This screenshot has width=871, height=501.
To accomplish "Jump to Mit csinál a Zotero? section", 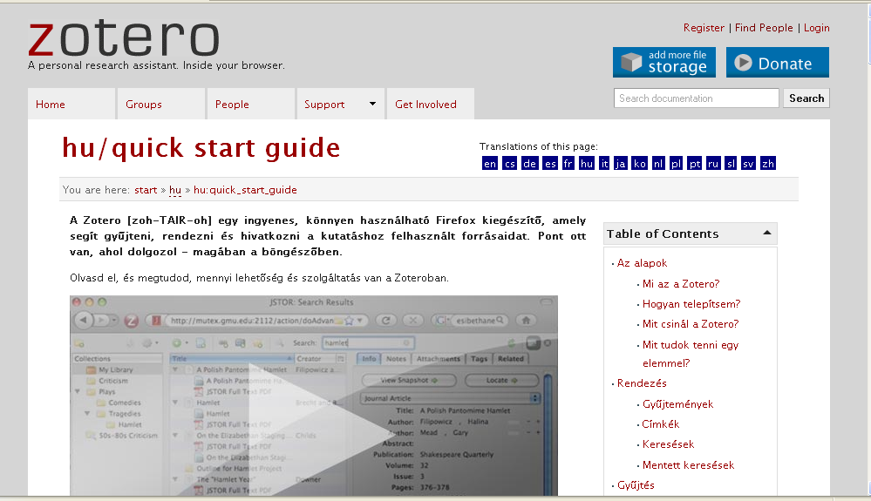I will click(691, 324).
